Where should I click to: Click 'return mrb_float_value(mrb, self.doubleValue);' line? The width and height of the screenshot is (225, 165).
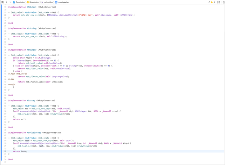(x=45, y=69)
